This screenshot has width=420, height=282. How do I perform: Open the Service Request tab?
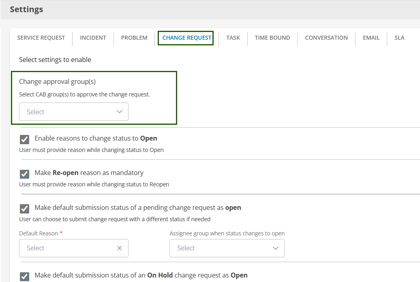[41, 38]
